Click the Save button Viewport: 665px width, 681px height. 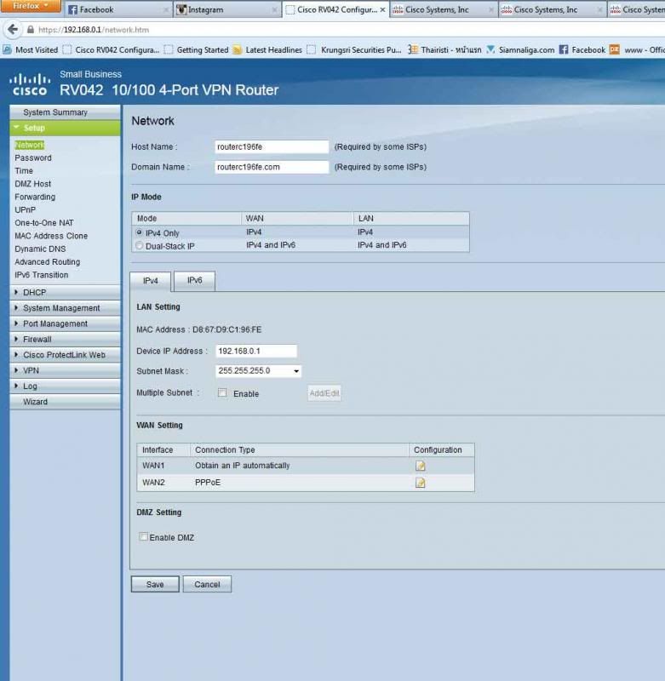[x=154, y=585]
